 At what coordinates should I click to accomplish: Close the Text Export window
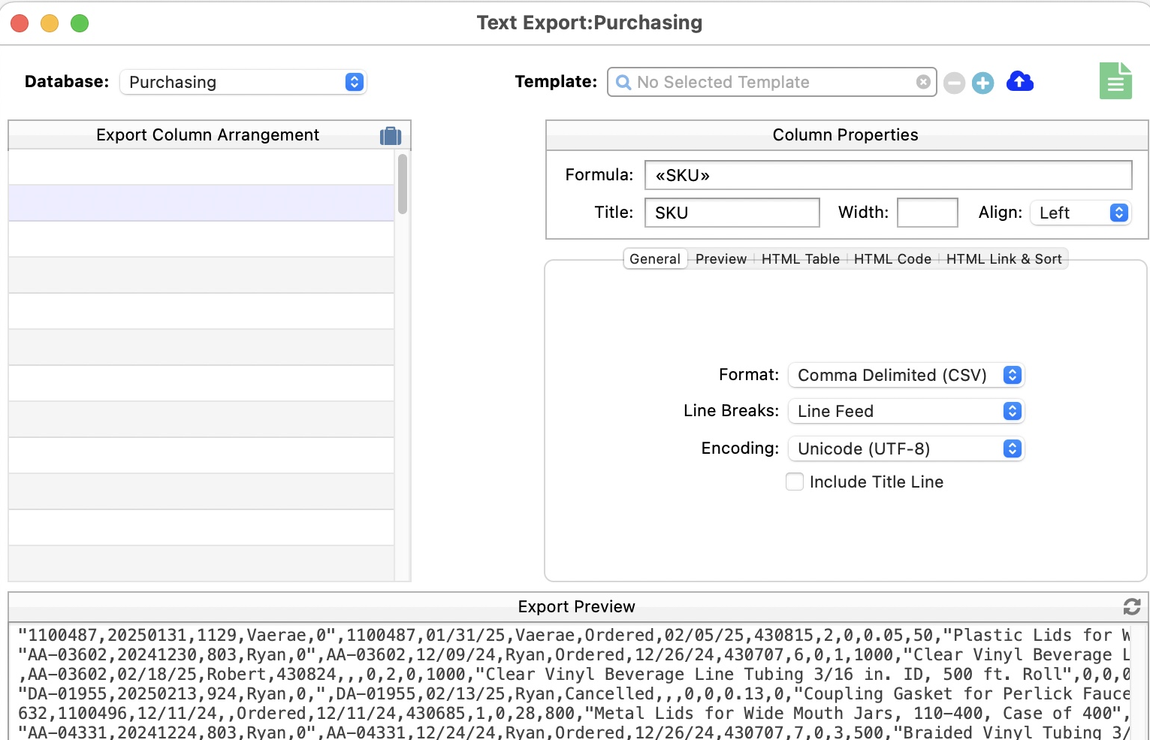pos(20,23)
